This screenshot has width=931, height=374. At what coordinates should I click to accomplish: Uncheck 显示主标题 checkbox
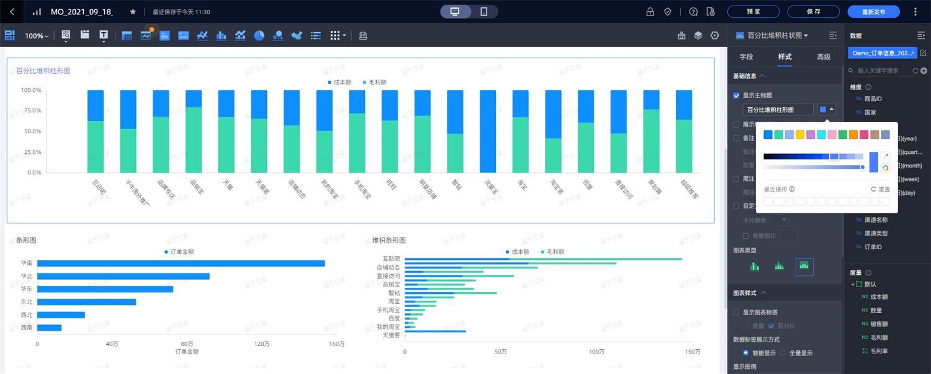[736, 96]
